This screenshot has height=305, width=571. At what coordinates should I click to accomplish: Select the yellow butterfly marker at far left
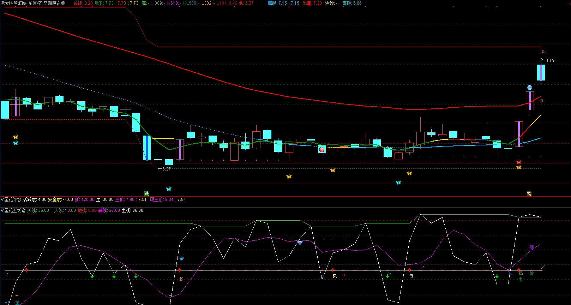[15, 137]
